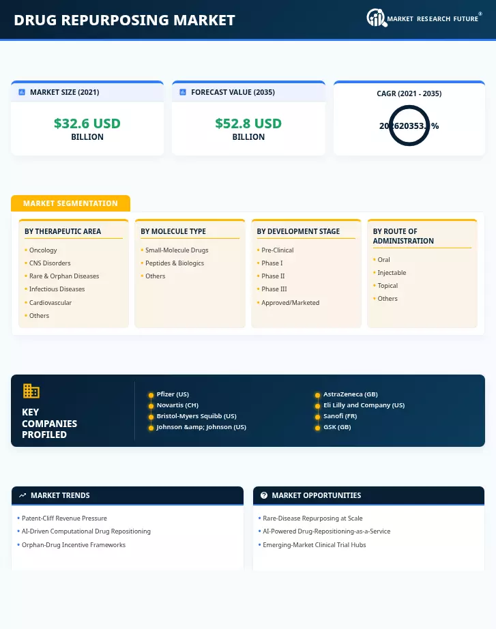The width and height of the screenshot is (496, 629).
Task: Click Novartis (CH) company entry
Action: click(x=177, y=405)
